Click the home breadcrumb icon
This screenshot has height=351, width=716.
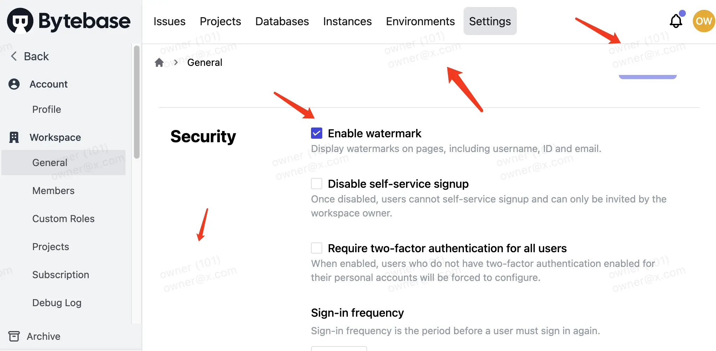click(x=159, y=62)
